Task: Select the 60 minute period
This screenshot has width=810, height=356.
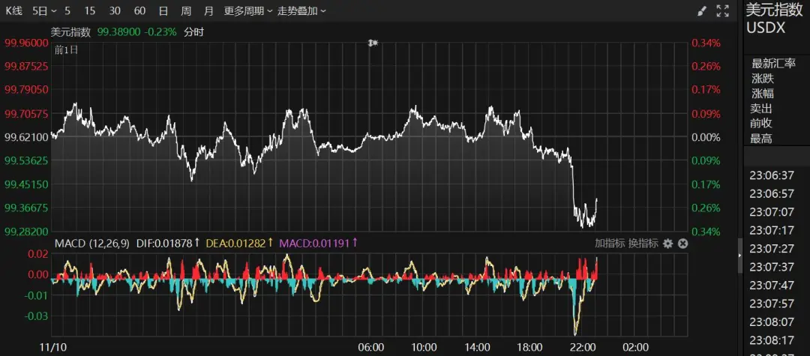Action: click(139, 11)
